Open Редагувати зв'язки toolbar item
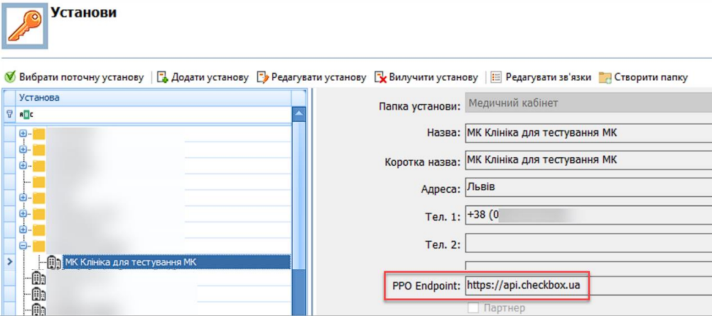 [541, 77]
